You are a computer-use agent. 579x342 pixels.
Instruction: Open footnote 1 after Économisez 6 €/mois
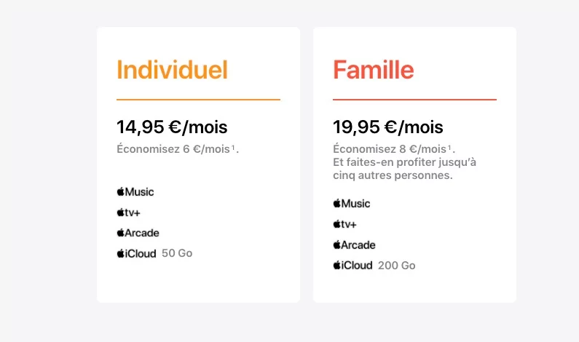point(233,147)
